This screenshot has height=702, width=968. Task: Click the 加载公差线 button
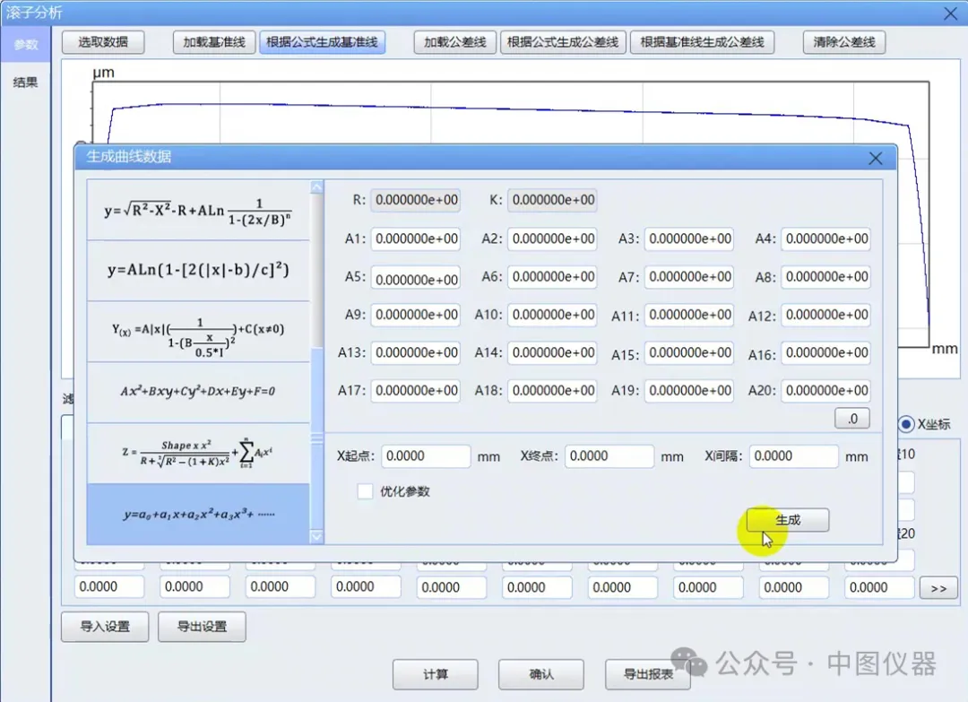pos(454,42)
